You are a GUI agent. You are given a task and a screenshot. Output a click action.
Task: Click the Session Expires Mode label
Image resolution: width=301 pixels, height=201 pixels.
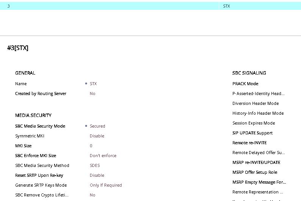(254, 123)
